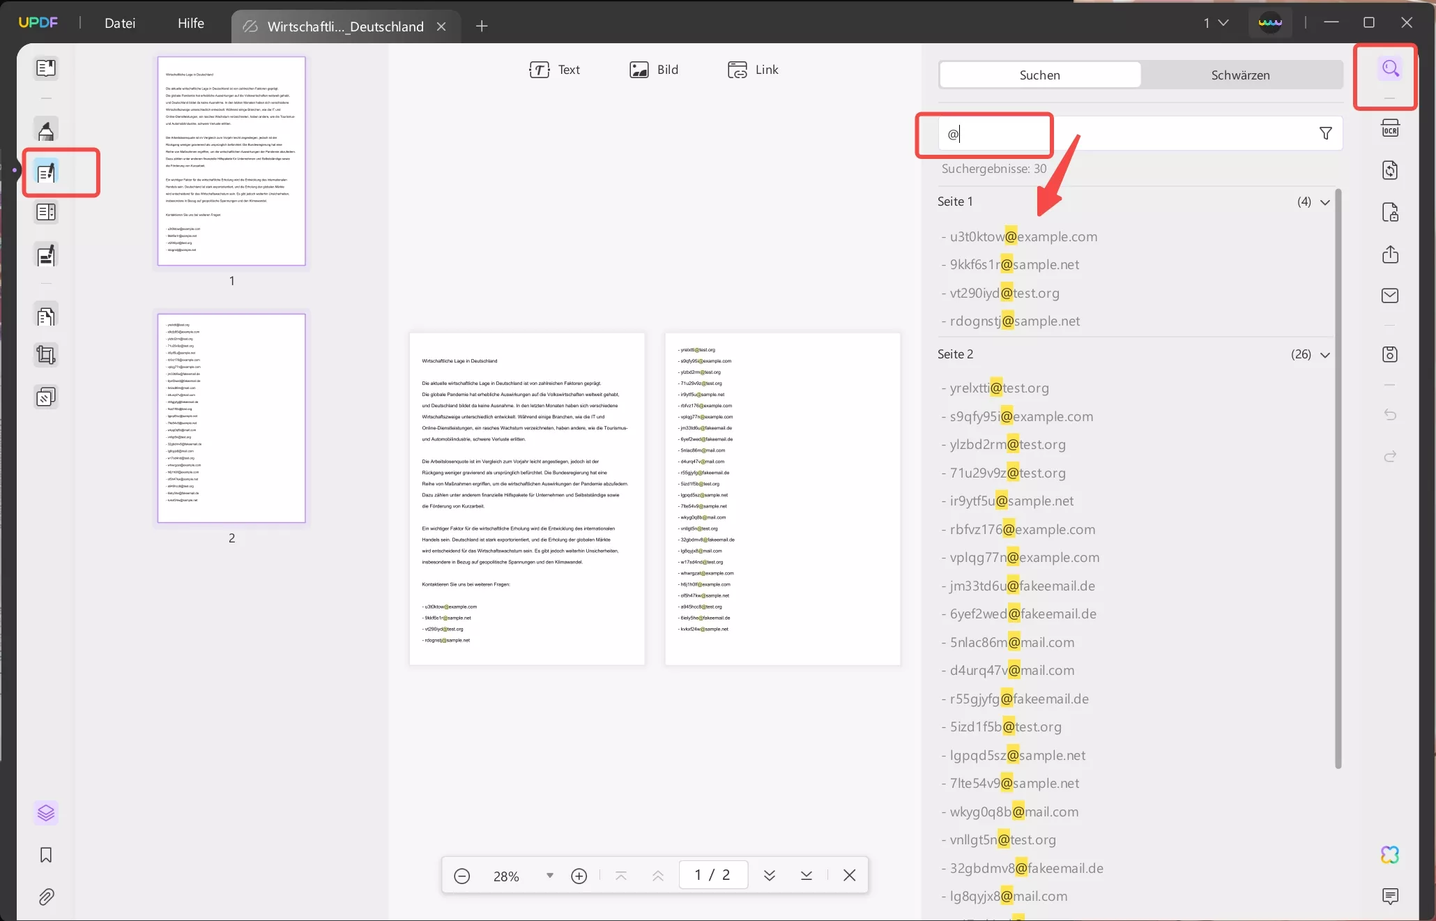Click the share/export icon
This screenshot has width=1436, height=921.
pyautogui.click(x=1391, y=254)
